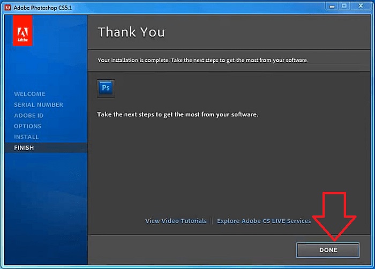The image size is (375, 269).
Task: Click the Thank You heading
Action: [x=131, y=32]
